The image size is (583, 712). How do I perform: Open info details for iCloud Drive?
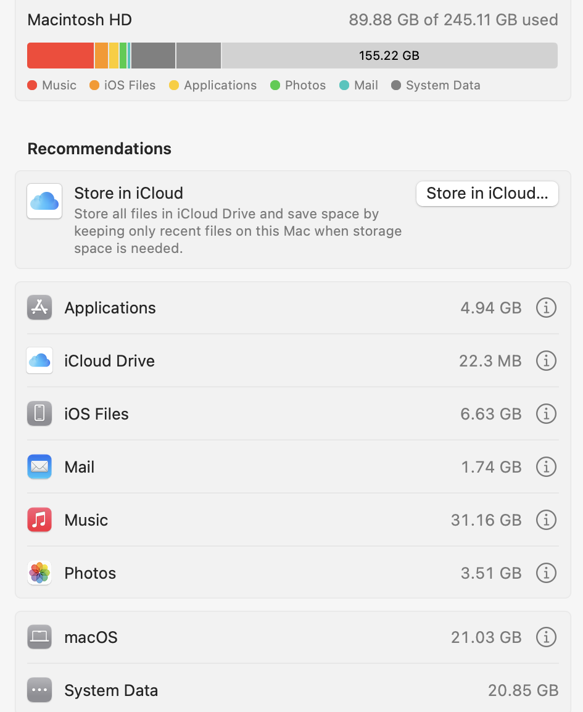coord(546,360)
